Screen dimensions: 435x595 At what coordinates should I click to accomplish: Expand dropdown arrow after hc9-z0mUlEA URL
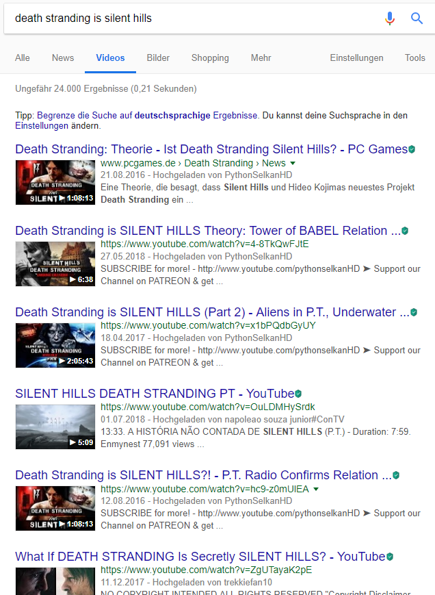click(x=316, y=489)
